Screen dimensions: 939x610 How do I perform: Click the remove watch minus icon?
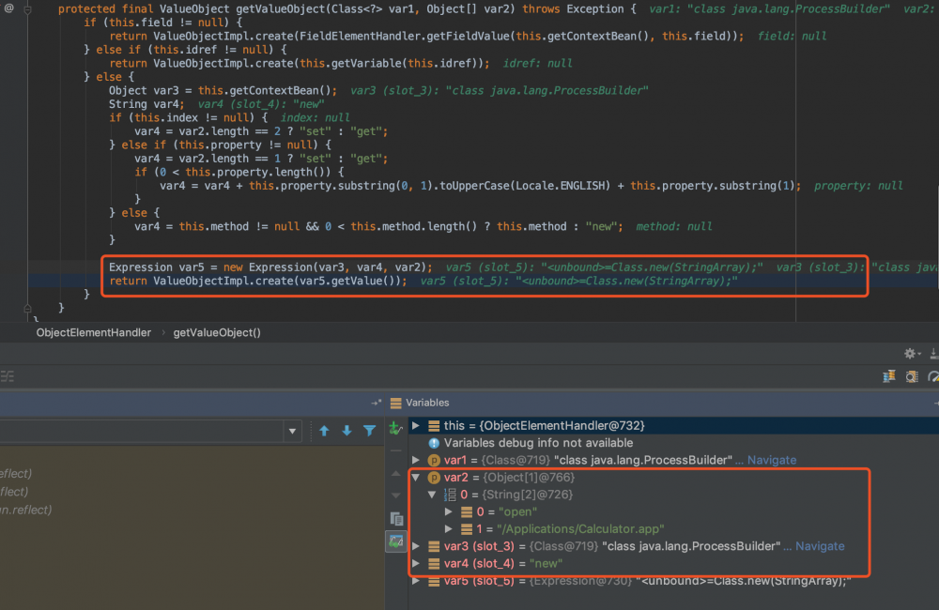point(395,450)
